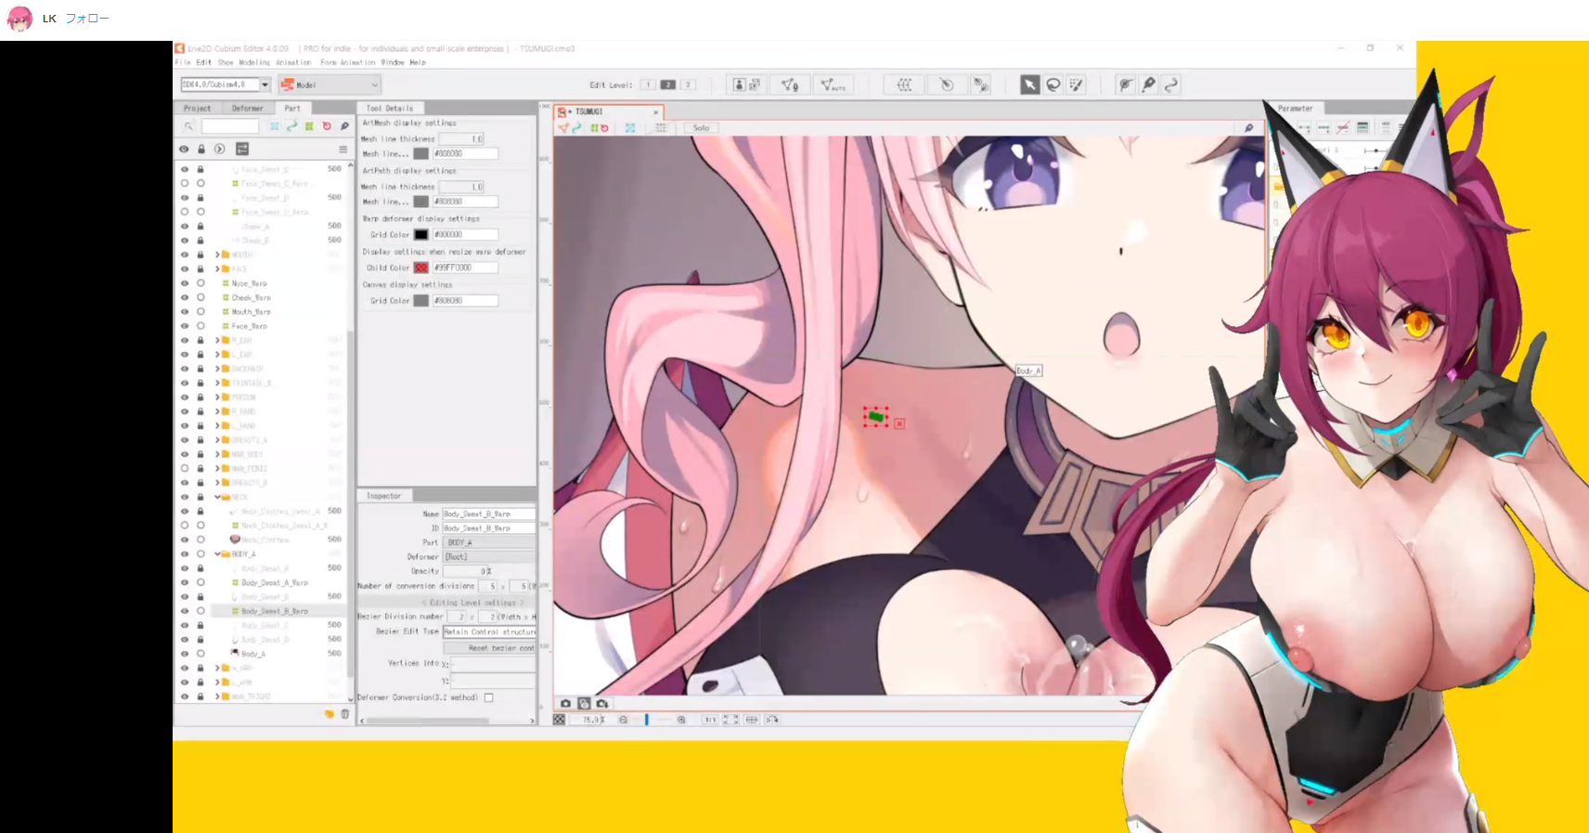Click the create rotation deformer icon

coord(946,85)
